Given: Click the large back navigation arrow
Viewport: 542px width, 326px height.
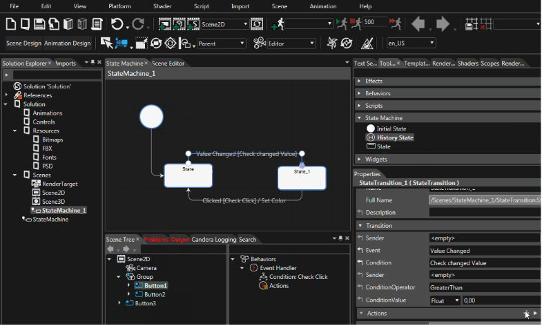Looking at the screenshot, I should click(418, 24).
